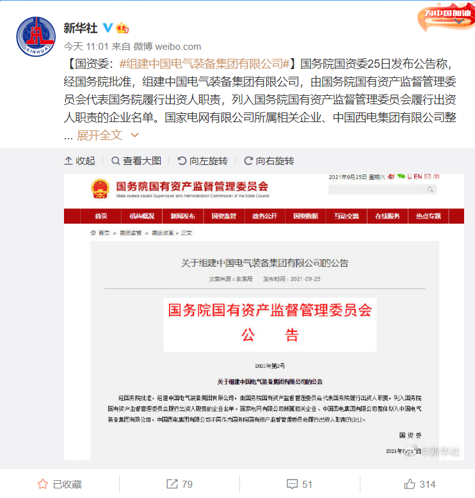475x498 pixels.
Task: Click the orange crown membership badge
Action: (x=122, y=28)
